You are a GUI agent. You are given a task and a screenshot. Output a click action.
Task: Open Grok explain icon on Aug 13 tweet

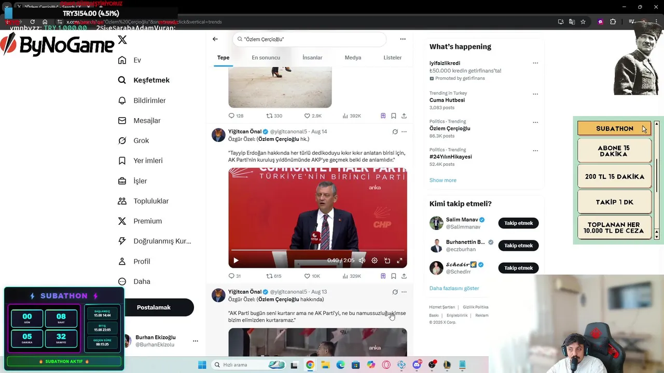pos(395,292)
